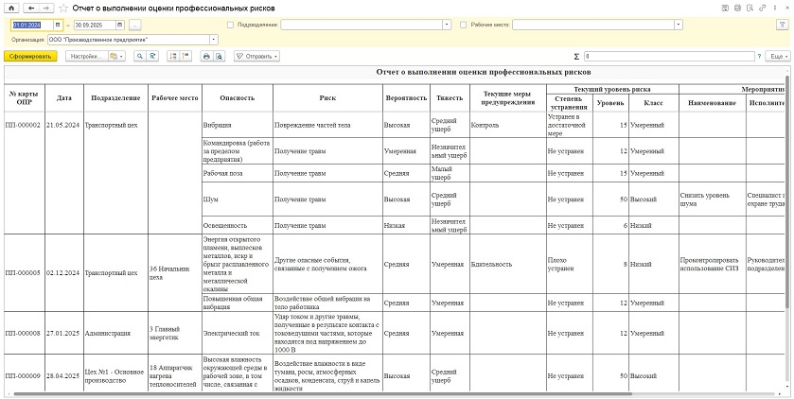Enable the Рабочее место filter checkbox
The image size is (794, 399).
pyautogui.click(x=464, y=25)
